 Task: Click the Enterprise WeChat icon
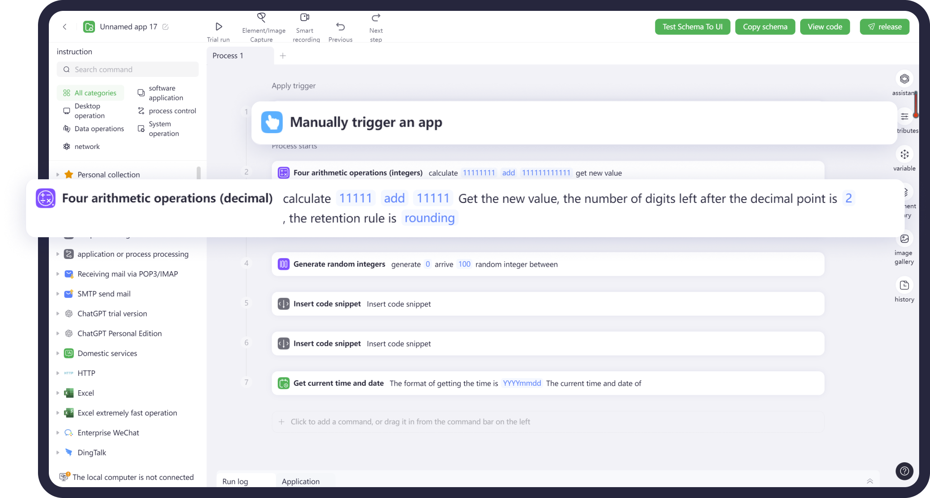pos(69,433)
